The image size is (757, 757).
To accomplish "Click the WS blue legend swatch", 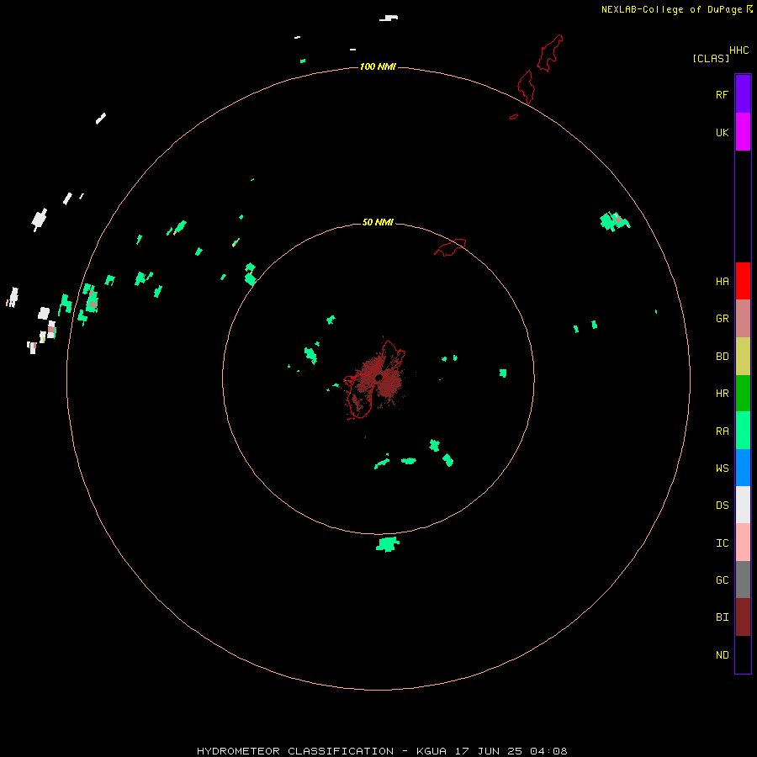I will 743,468.
